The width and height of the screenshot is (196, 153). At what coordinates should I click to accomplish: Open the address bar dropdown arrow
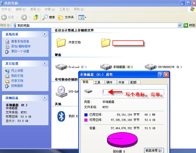[x=180, y=25]
